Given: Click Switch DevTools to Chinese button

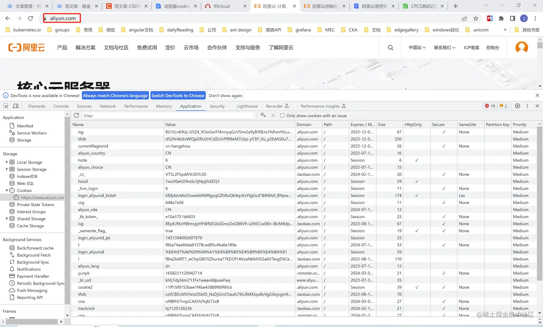Looking at the screenshot, I should 178,95.
